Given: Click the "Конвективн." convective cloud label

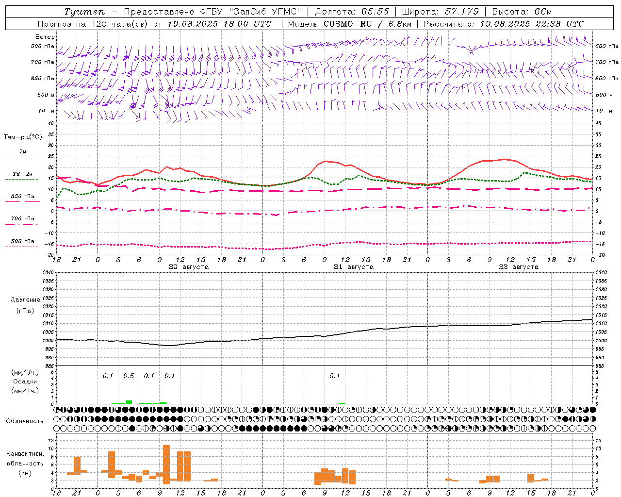Looking at the screenshot, I should [25, 453].
